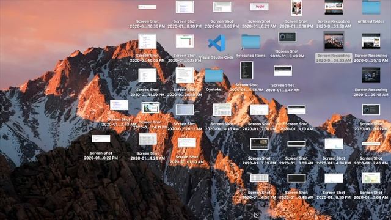Select Screen Shot ending 0.47 AM
Screen dimensions: 391x220
pos(282,71)
